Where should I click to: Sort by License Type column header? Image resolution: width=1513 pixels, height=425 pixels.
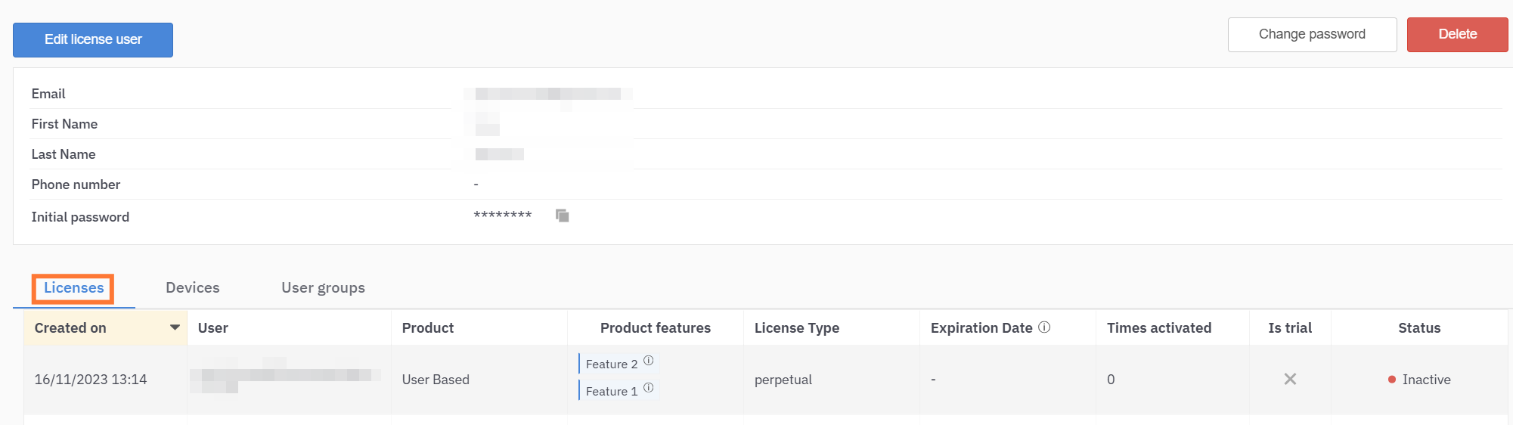click(797, 328)
